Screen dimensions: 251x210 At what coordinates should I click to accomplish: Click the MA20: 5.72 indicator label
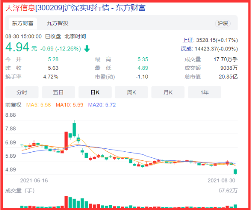tap(102, 105)
